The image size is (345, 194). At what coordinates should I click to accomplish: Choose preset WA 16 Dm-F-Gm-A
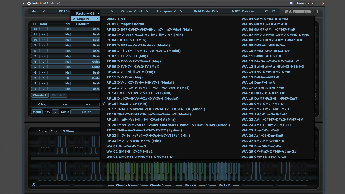258,82
